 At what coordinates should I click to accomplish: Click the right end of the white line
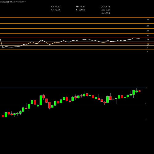(140, 38)
